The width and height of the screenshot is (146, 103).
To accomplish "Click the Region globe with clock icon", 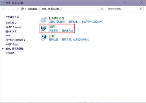I will (x=44, y=37).
